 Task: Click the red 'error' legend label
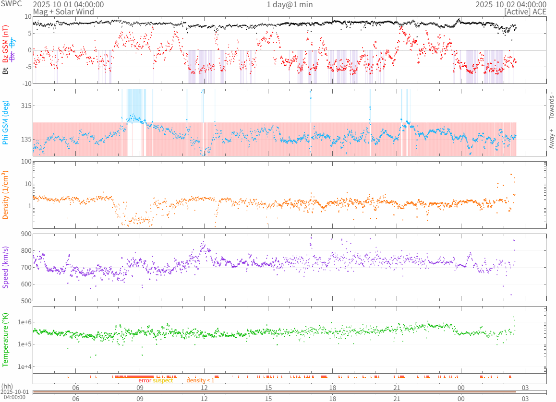coord(145,380)
